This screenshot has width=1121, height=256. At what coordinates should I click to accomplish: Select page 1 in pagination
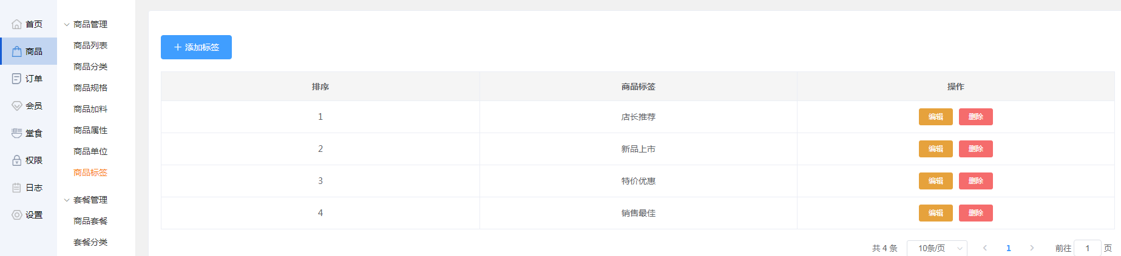[1009, 248]
